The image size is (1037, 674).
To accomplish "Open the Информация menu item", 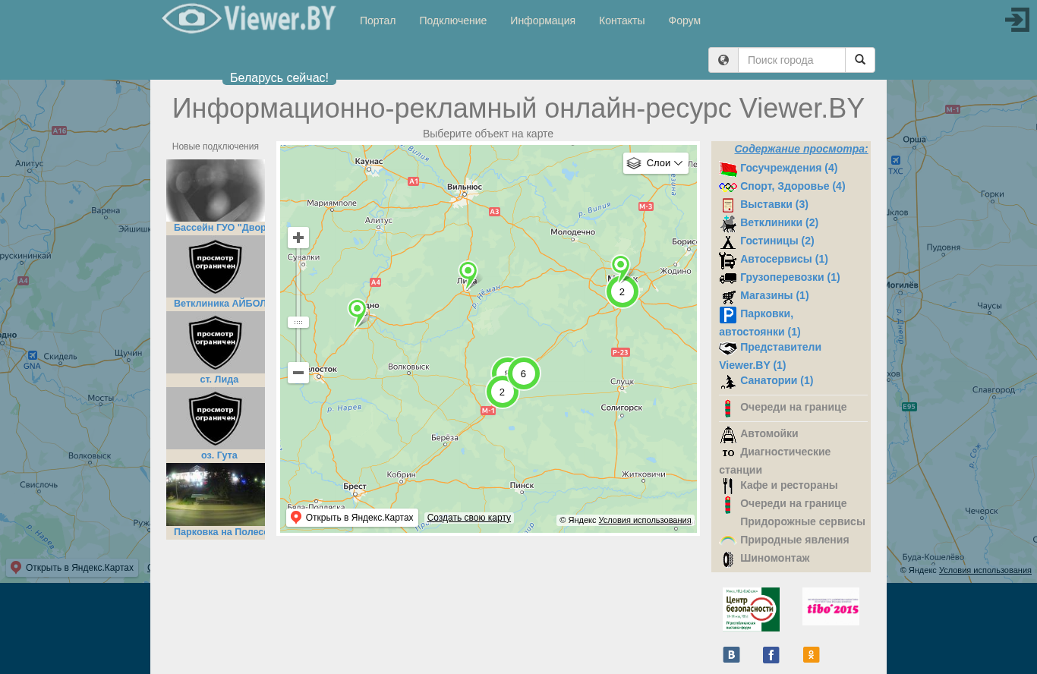I will [x=543, y=20].
